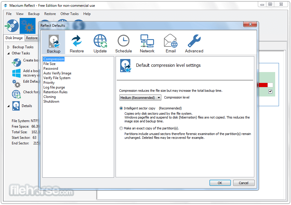
Task: Select Cloning in the settings list
Action: 50,97
